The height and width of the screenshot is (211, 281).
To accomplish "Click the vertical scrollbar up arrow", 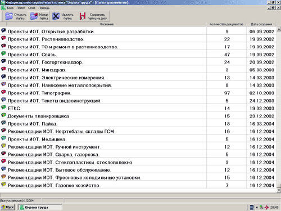I will pos(279,29).
